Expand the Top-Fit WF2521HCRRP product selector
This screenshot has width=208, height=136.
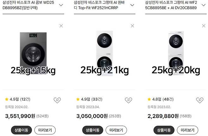[x=132, y=5]
